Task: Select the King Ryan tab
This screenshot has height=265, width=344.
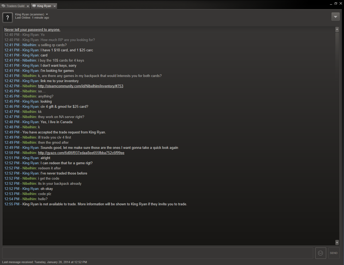Action: tap(44, 6)
